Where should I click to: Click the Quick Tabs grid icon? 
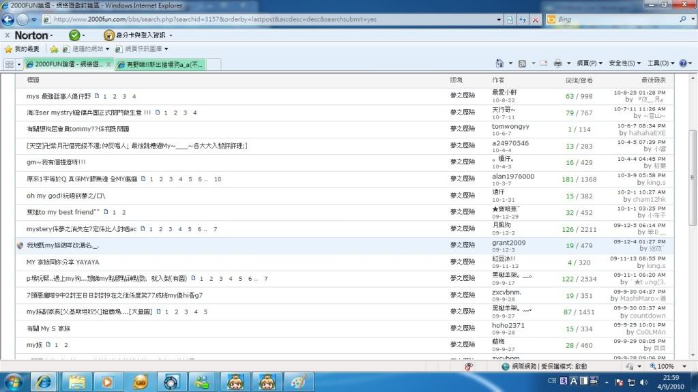[x=9, y=64]
